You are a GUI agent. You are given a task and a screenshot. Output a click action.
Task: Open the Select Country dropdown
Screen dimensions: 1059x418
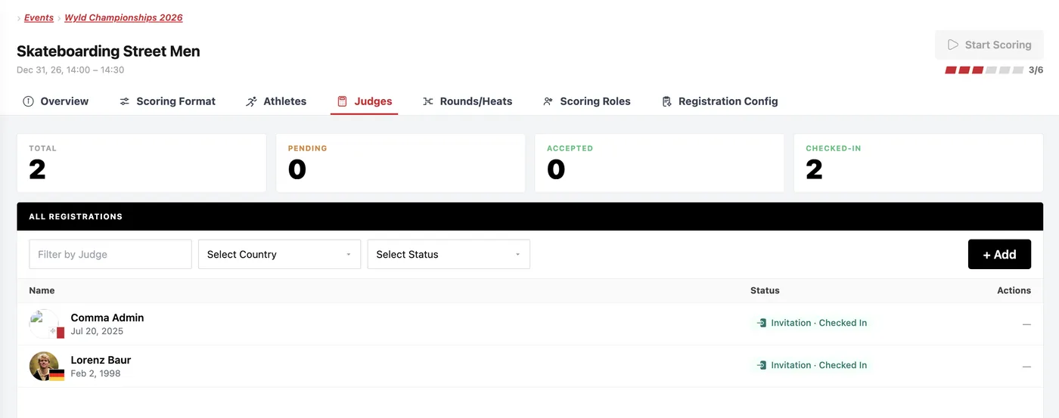(279, 254)
